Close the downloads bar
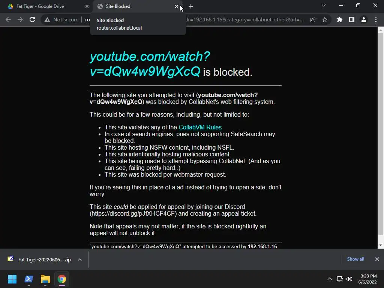This screenshot has height=288, width=384. (x=377, y=259)
